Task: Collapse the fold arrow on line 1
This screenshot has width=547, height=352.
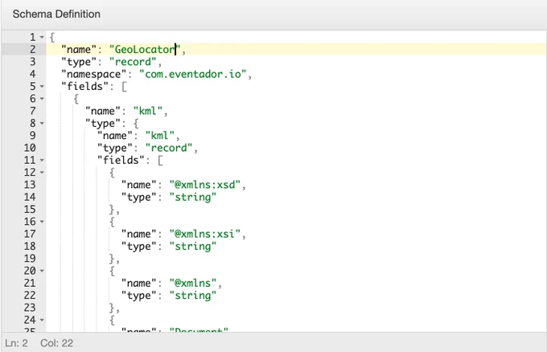Action: click(x=42, y=37)
